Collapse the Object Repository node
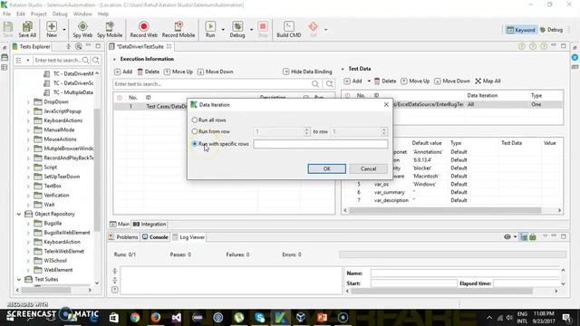The image size is (580, 326). (19, 214)
